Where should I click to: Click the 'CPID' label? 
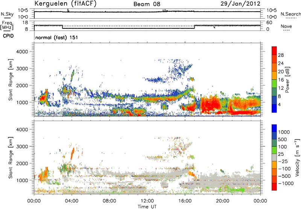pyautogui.click(x=8, y=36)
